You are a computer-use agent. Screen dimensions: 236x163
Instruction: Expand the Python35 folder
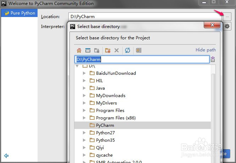click(x=84, y=140)
